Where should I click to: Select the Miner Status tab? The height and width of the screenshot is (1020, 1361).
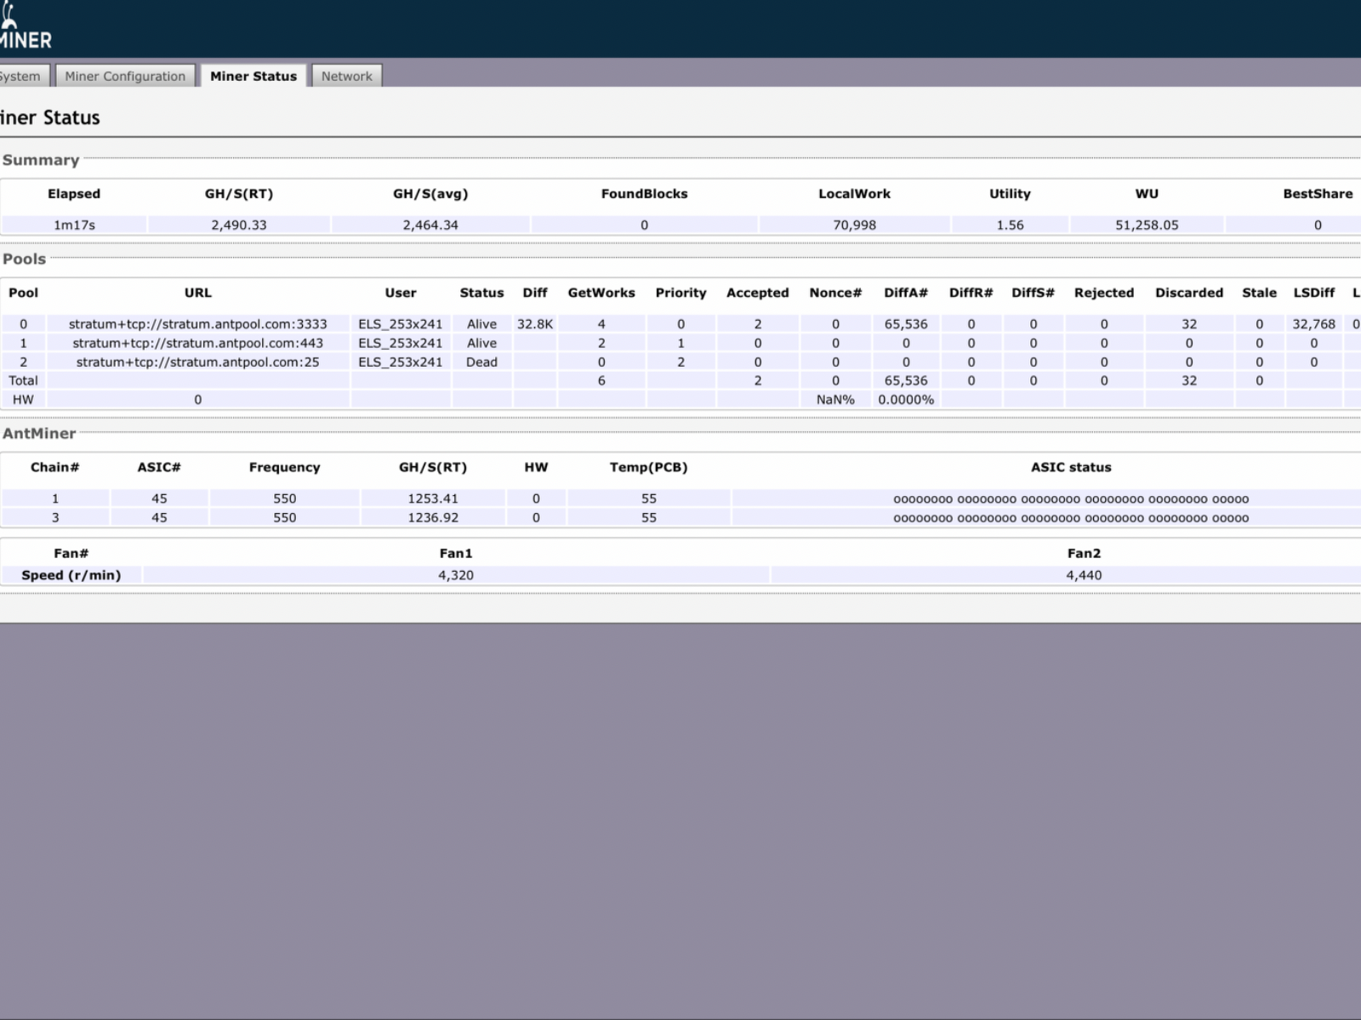(253, 76)
